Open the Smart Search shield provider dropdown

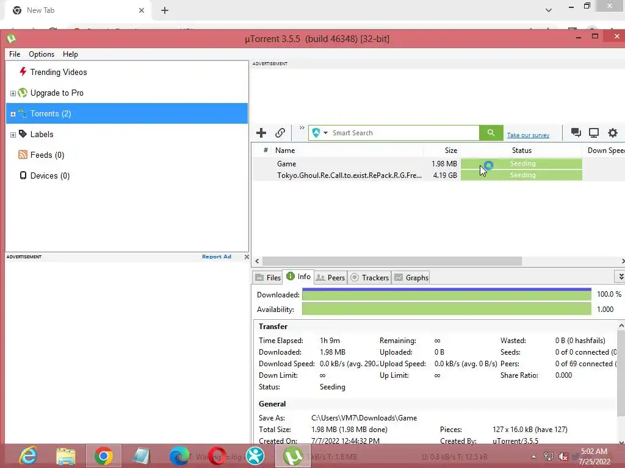pyautogui.click(x=320, y=133)
